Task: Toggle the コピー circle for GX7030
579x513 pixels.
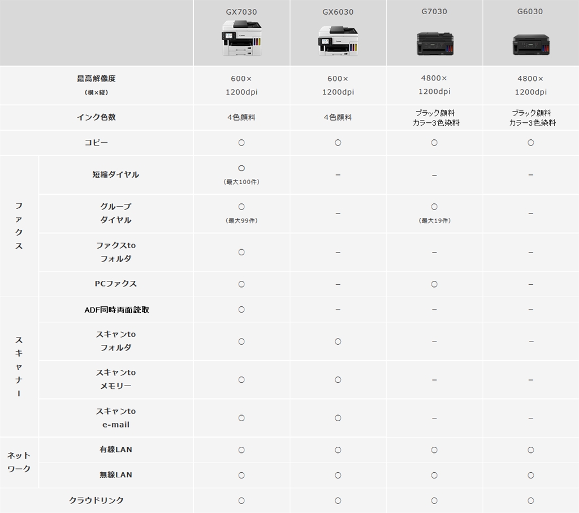Action: click(x=241, y=143)
